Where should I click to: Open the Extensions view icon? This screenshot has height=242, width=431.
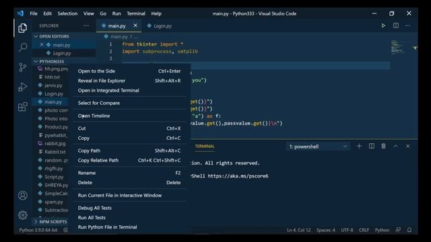click(22, 107)
